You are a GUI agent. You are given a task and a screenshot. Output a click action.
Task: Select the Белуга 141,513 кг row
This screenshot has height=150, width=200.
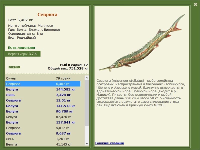tap(43, 106)
